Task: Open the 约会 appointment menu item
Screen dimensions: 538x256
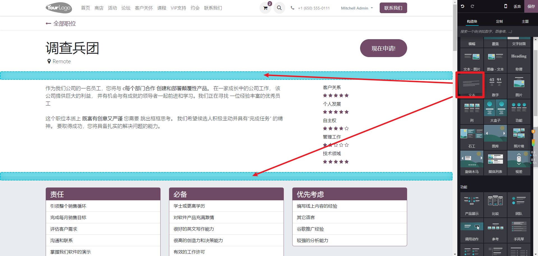Action: [195, 8]
